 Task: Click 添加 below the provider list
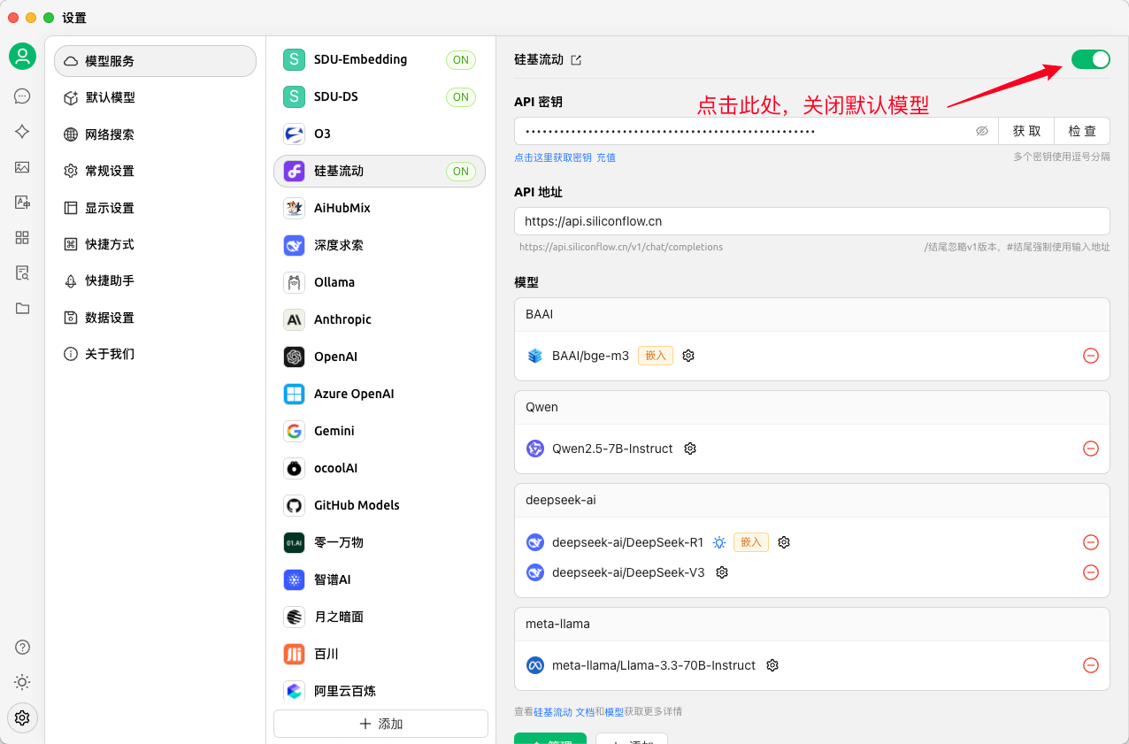click(380, 724)
